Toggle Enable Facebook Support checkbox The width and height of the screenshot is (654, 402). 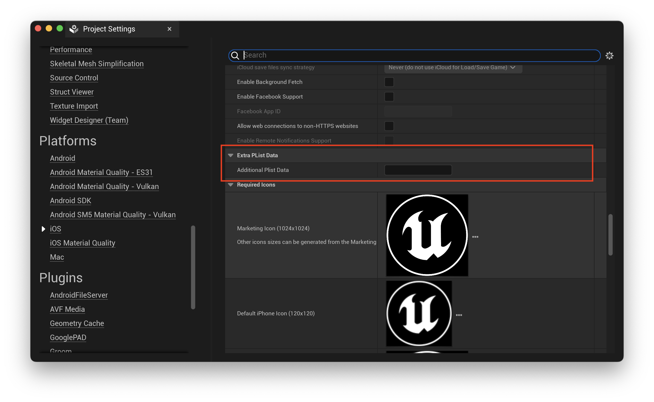coord(389,97)
